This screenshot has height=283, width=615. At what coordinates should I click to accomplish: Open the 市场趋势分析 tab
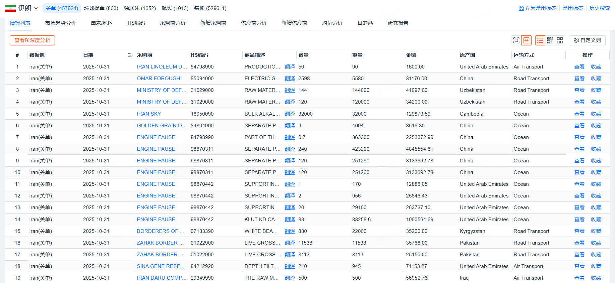pos(60,23)
